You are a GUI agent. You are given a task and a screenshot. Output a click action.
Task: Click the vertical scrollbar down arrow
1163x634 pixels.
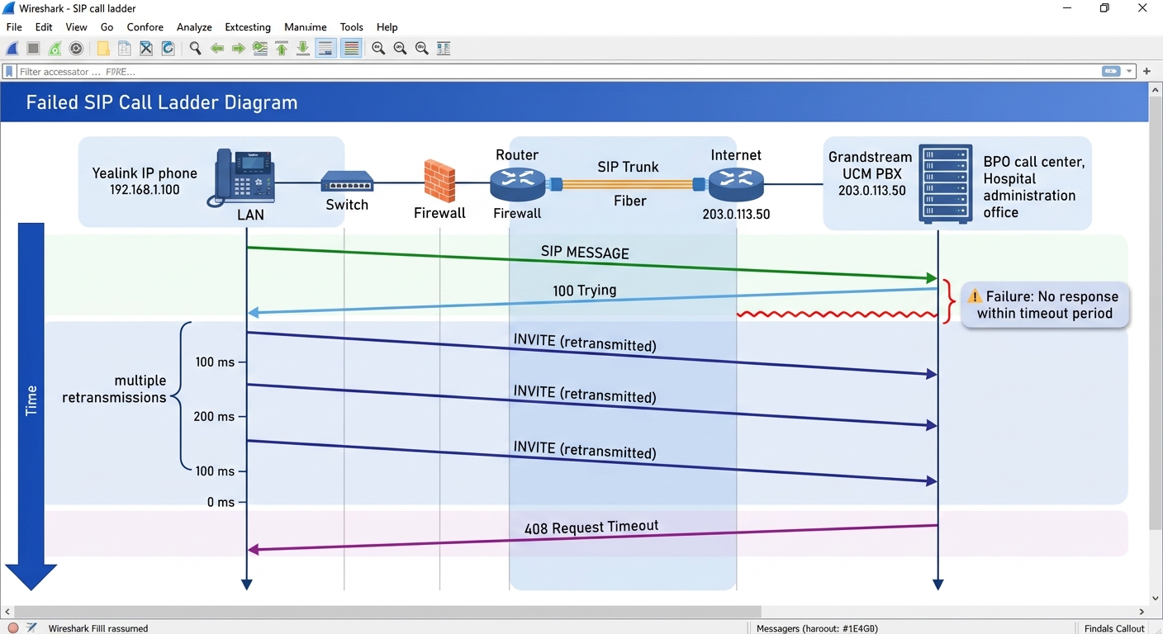pyautogui.click(x=1156, y=599)
